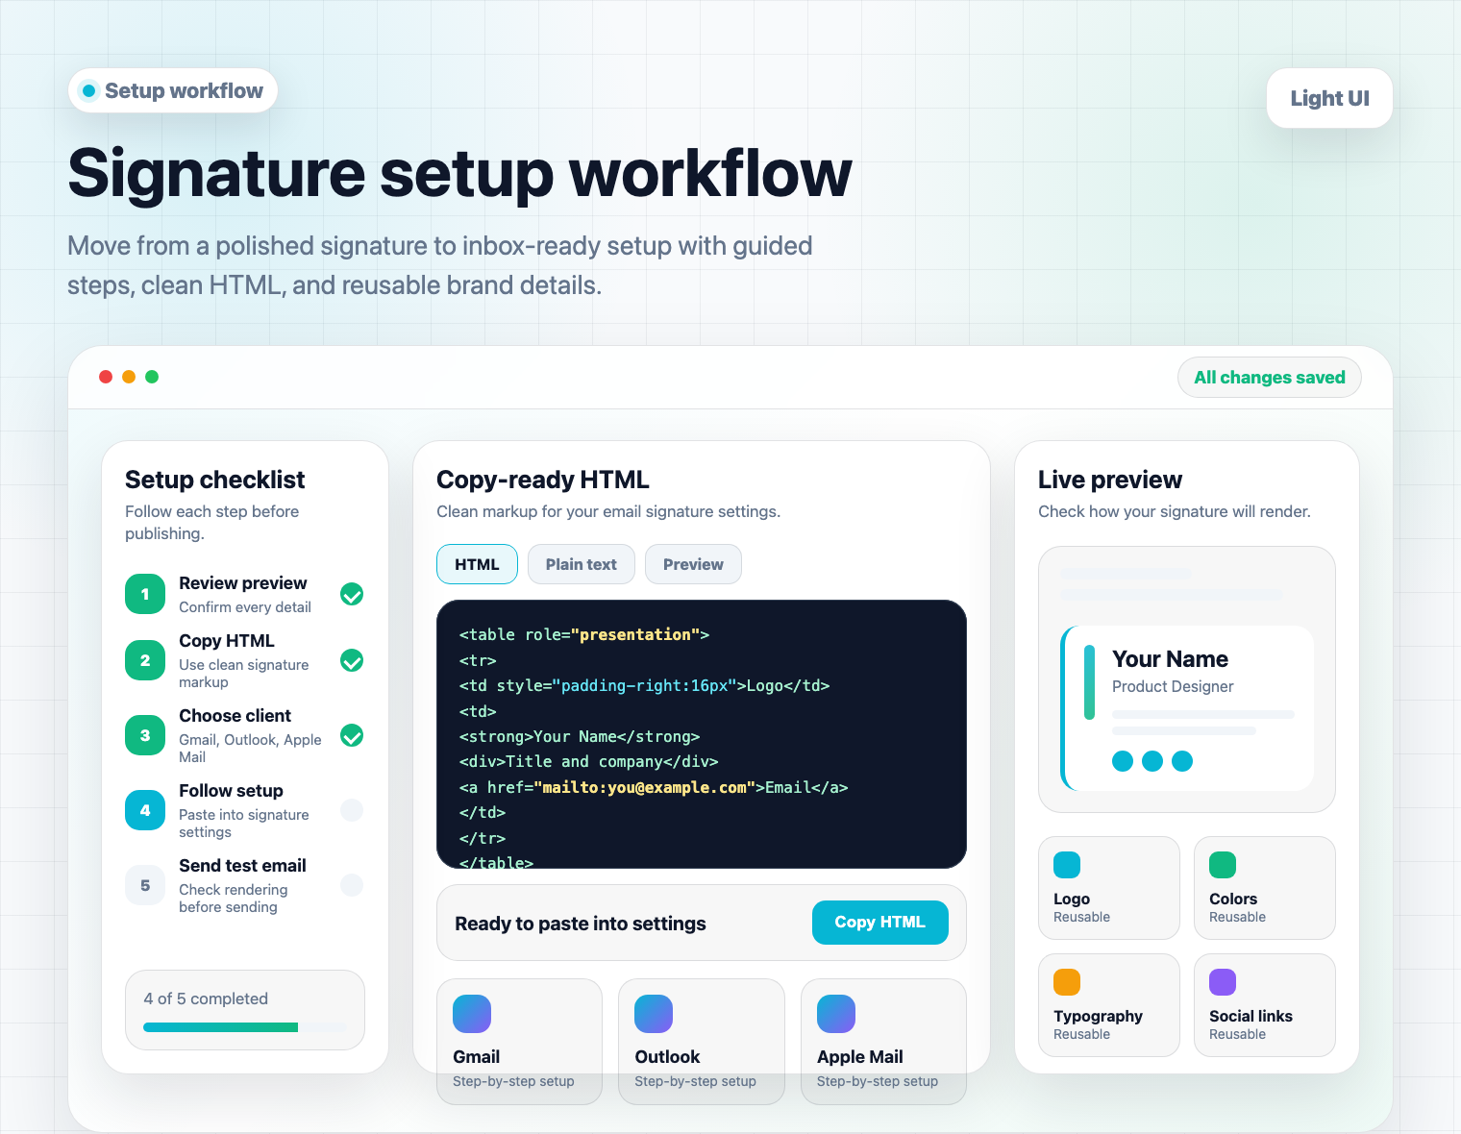Click the 4 of 5 completed progress bar

(245, 1027)
